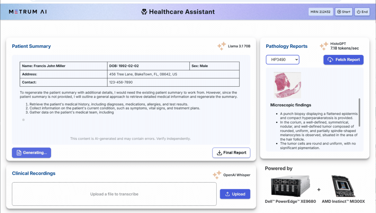Image resolution: width=376 pixels, height=213 pixels.
Task: Click the 'Dell PowerEdge XE9680' caption
Action: coord(291,201)
